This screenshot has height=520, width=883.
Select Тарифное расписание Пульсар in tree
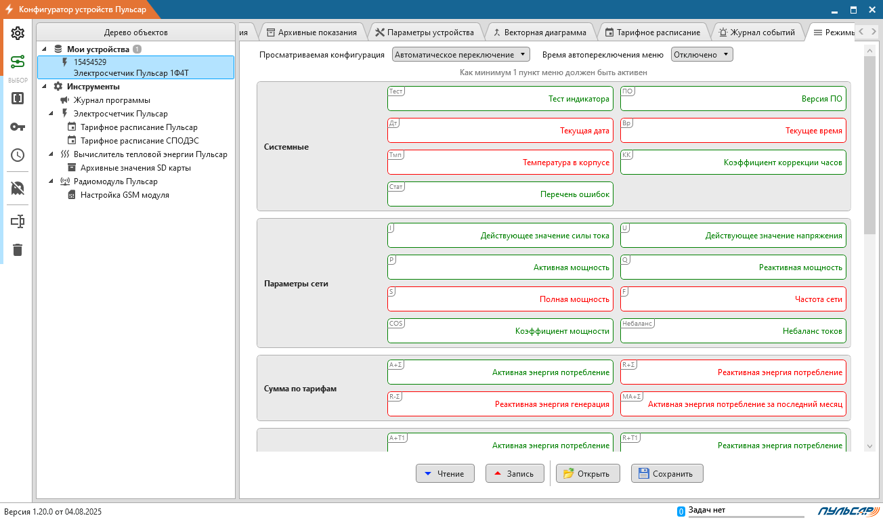coord(139,127)
